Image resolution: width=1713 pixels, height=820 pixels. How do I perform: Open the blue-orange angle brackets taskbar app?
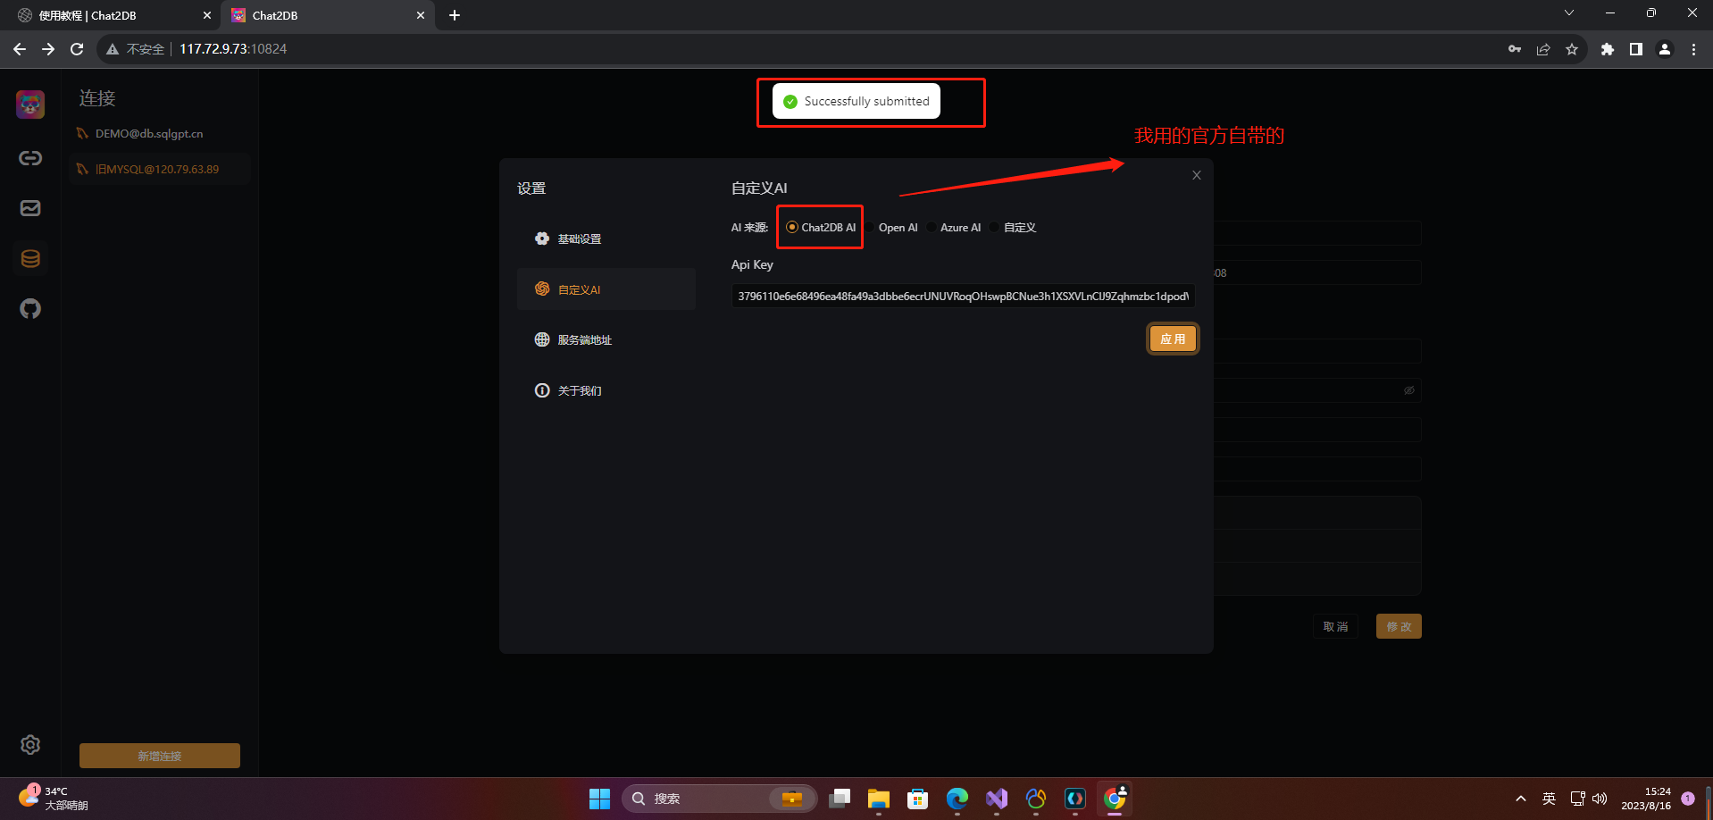click(1075, 799)
